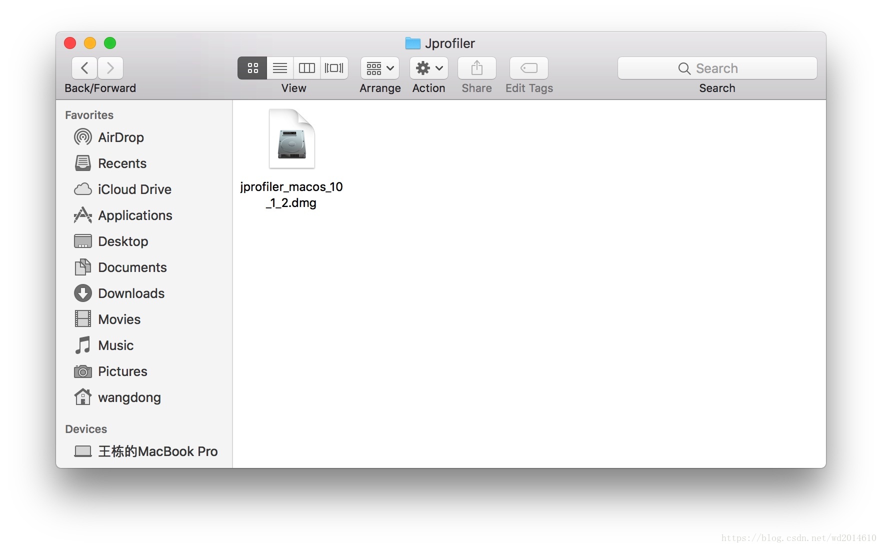882x548 pixels.
Task: Open Desktop folder in sidebar
Action: (144, 241)
